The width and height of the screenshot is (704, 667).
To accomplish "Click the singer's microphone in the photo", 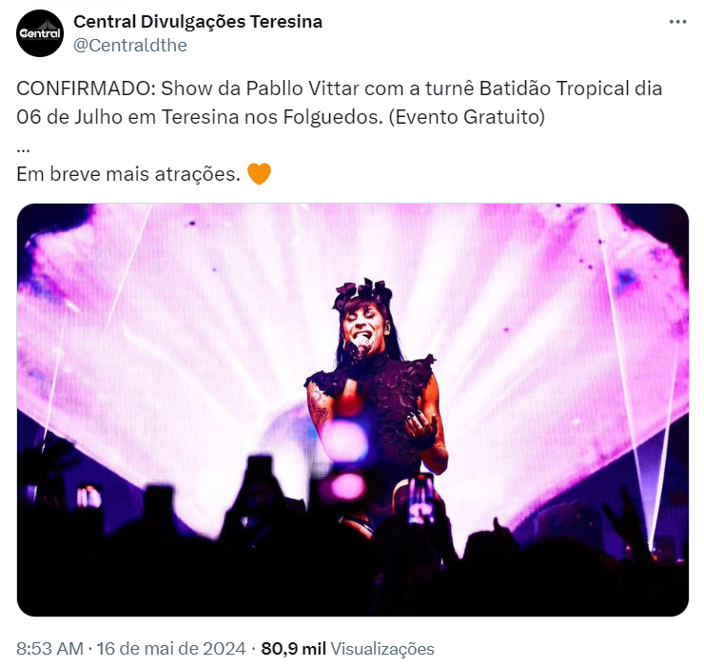I will (x=362, y=345).
